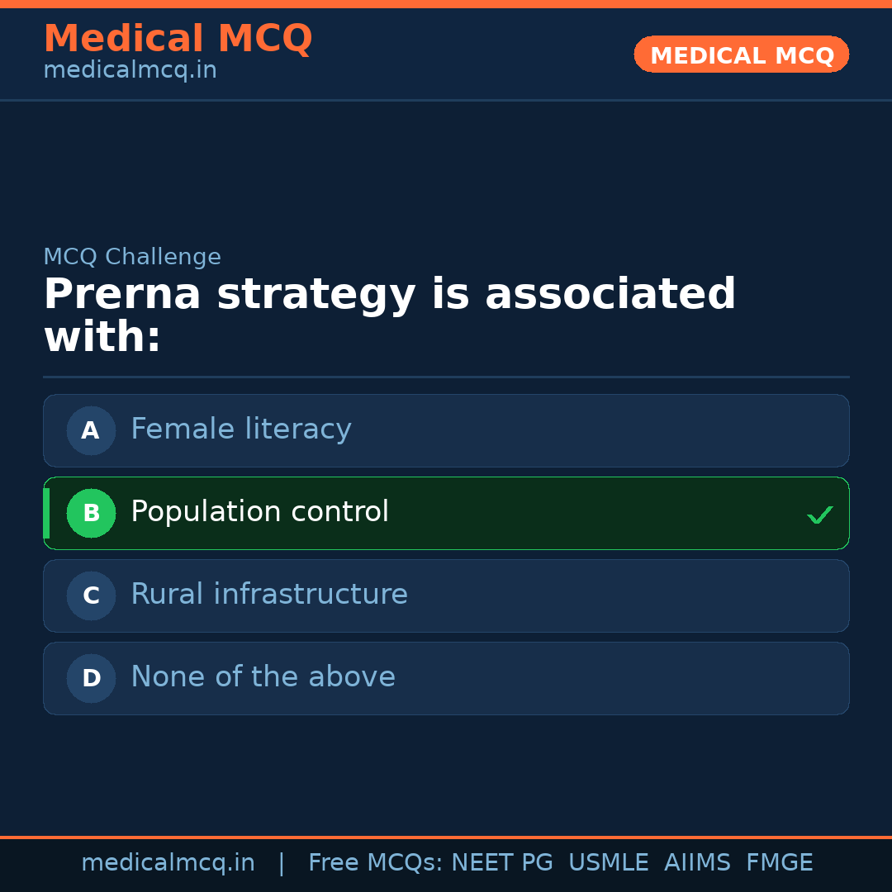Open the medicalmcq.in link in the footer
Screen dimensions: 892x892
[x=168, y=863]
